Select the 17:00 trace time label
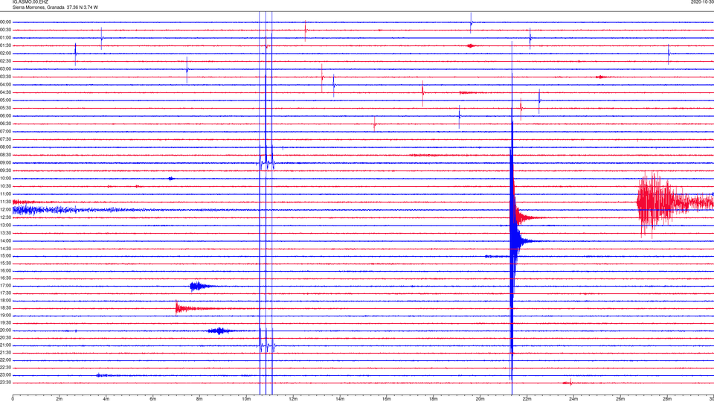 6,286
